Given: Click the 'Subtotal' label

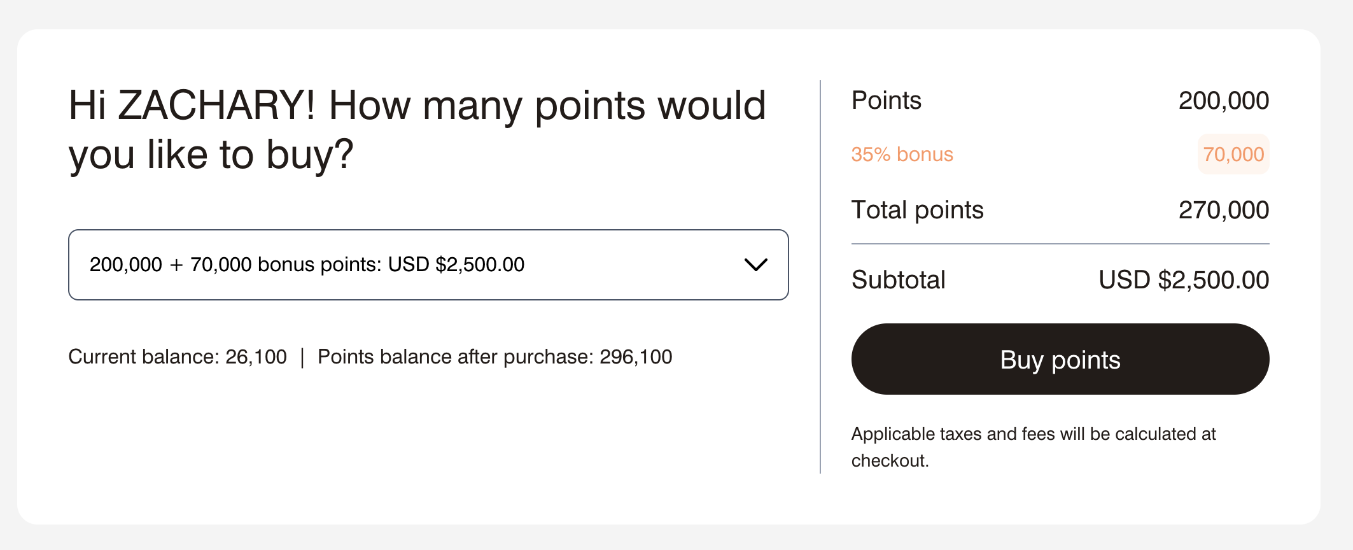Looking at the screenshot, I should coord(898,280).
